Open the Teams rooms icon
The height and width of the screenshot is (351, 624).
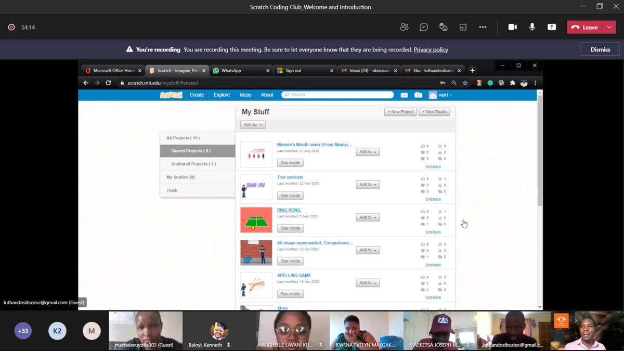[463, 27]
